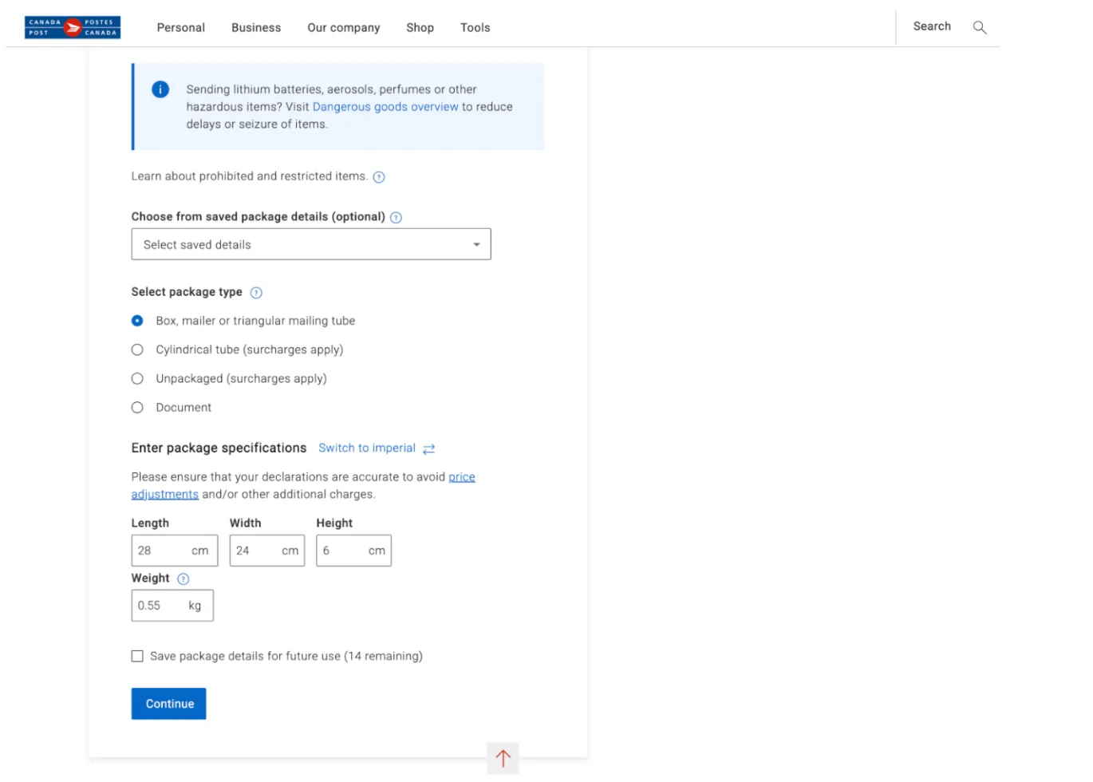The image size is (1093, 782).
Task: Select the Cylindrical tube package type
Action: tap(137, 350)
